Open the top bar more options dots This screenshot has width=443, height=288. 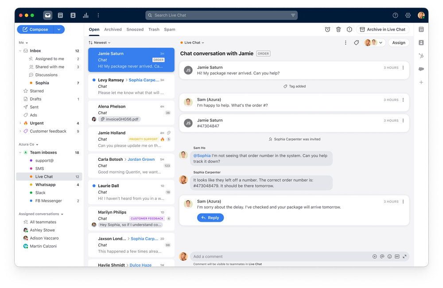(98, 15)
